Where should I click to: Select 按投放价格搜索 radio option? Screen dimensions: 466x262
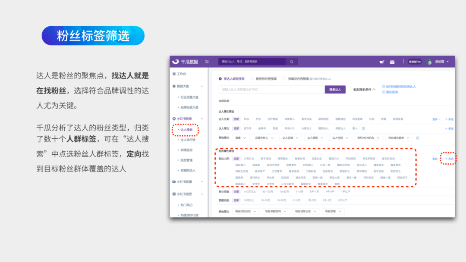tap(253, 79)
